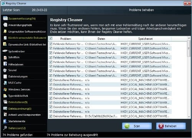The width and height of the screenshot is (192, 138).
Task: Select the Anwendungspfade icon
Action: [5, 25]
